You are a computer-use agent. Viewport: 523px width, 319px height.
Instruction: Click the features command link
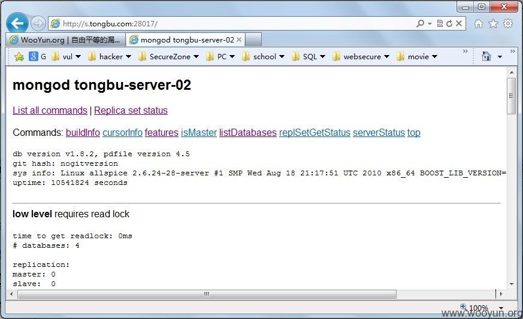click(161, 133)
